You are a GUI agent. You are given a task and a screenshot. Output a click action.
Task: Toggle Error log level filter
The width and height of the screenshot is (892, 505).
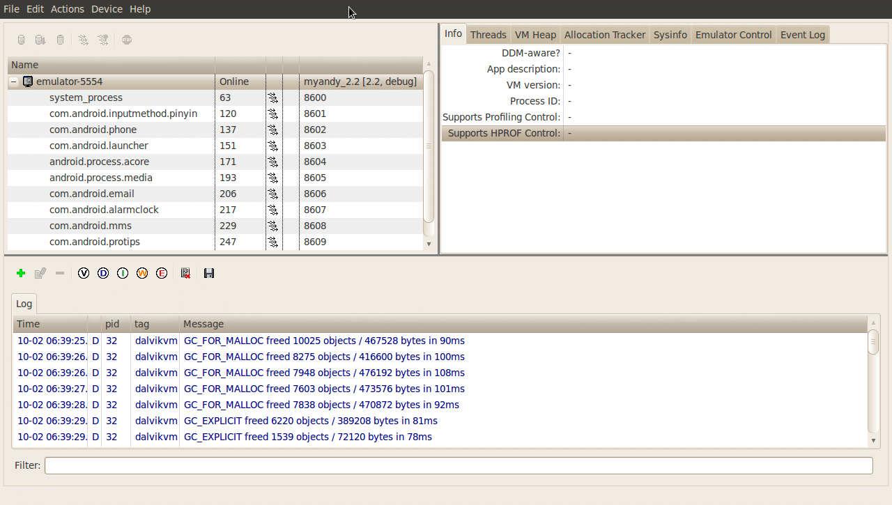[162, 274]
